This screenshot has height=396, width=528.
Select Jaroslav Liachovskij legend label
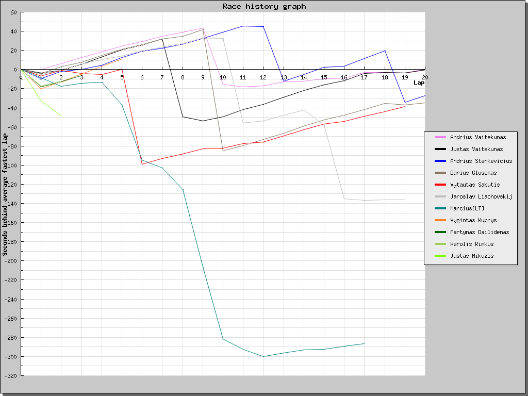[481, 196]
